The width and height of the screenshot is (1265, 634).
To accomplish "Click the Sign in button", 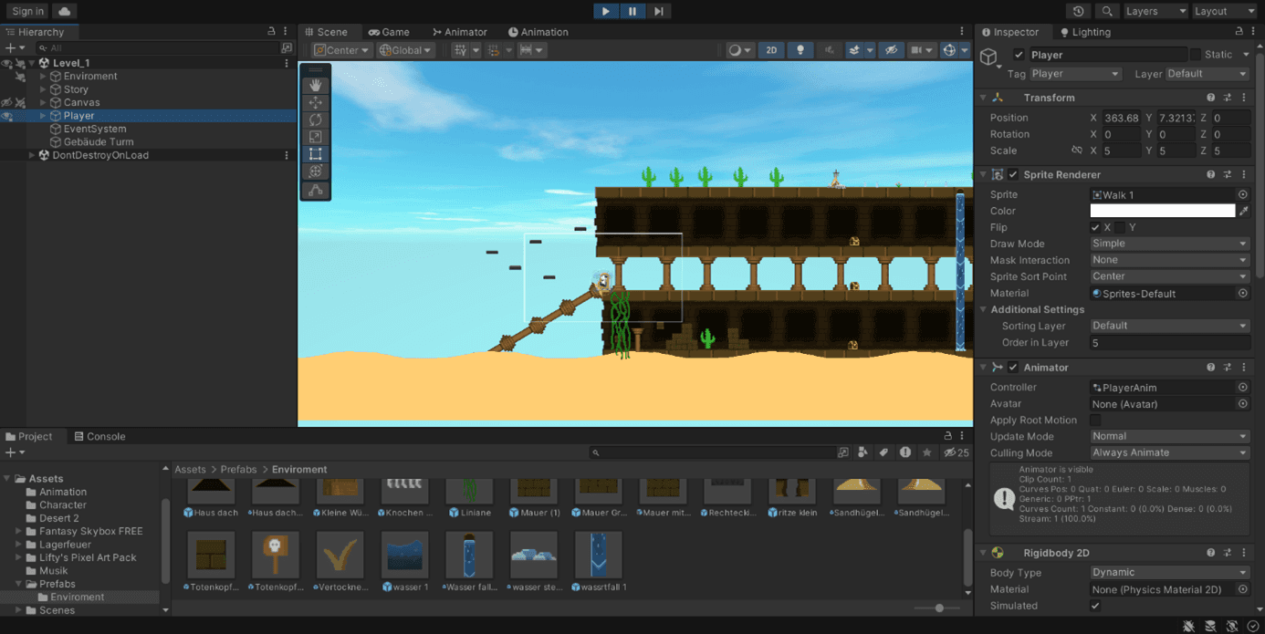I will (27, 11).
